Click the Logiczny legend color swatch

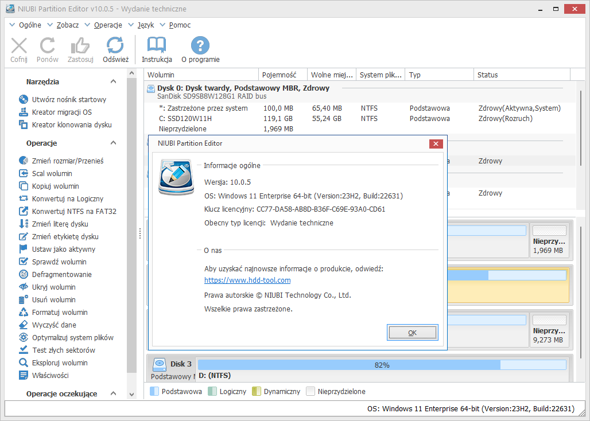click(212, 391)
